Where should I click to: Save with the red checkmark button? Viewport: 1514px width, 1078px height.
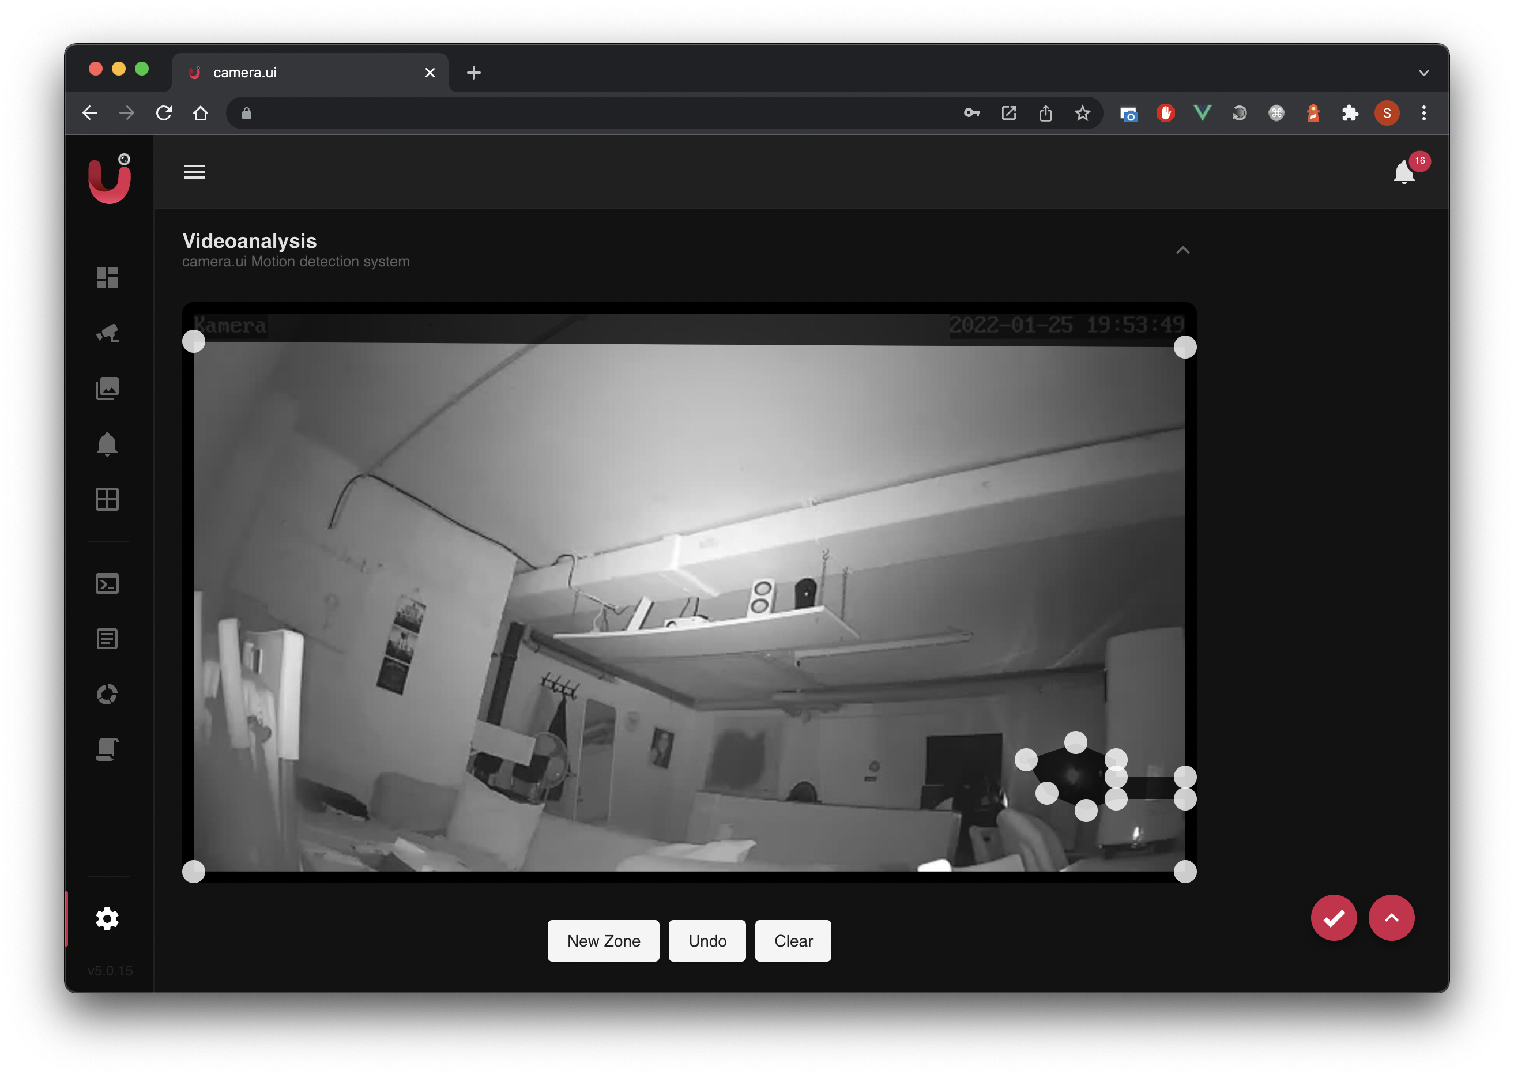[1334, 917]
